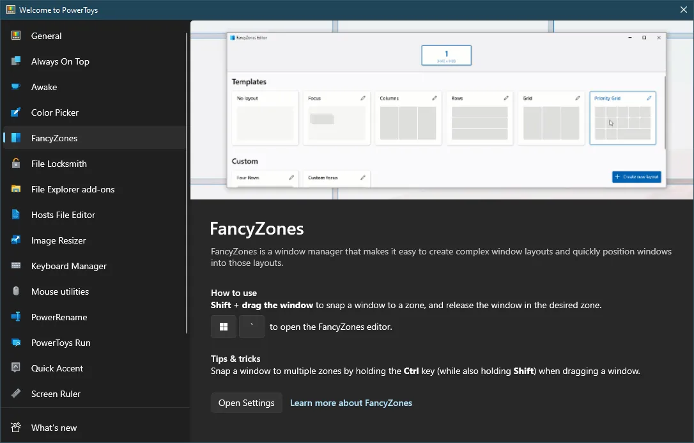Select the Hosts File Editor icon
The height and width of the screenshot is (443, 694).
(x=17, y=215)
